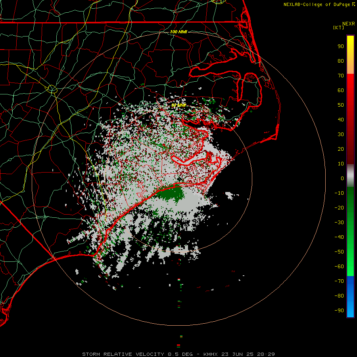Click the gray zero-velocity segment of the color bar
The width and height of the screenshot is (357, 357).
click(350, 176)
